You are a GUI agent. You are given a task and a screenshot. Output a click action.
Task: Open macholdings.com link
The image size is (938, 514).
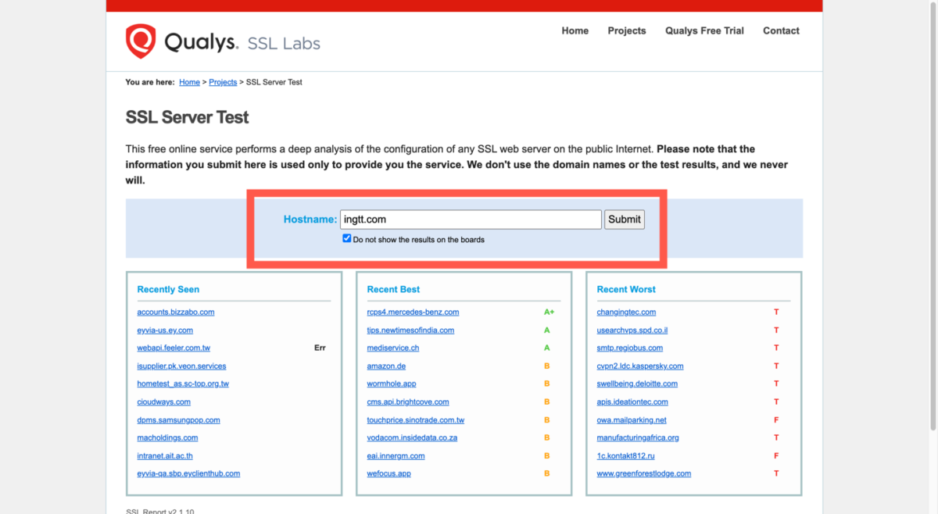167,437
